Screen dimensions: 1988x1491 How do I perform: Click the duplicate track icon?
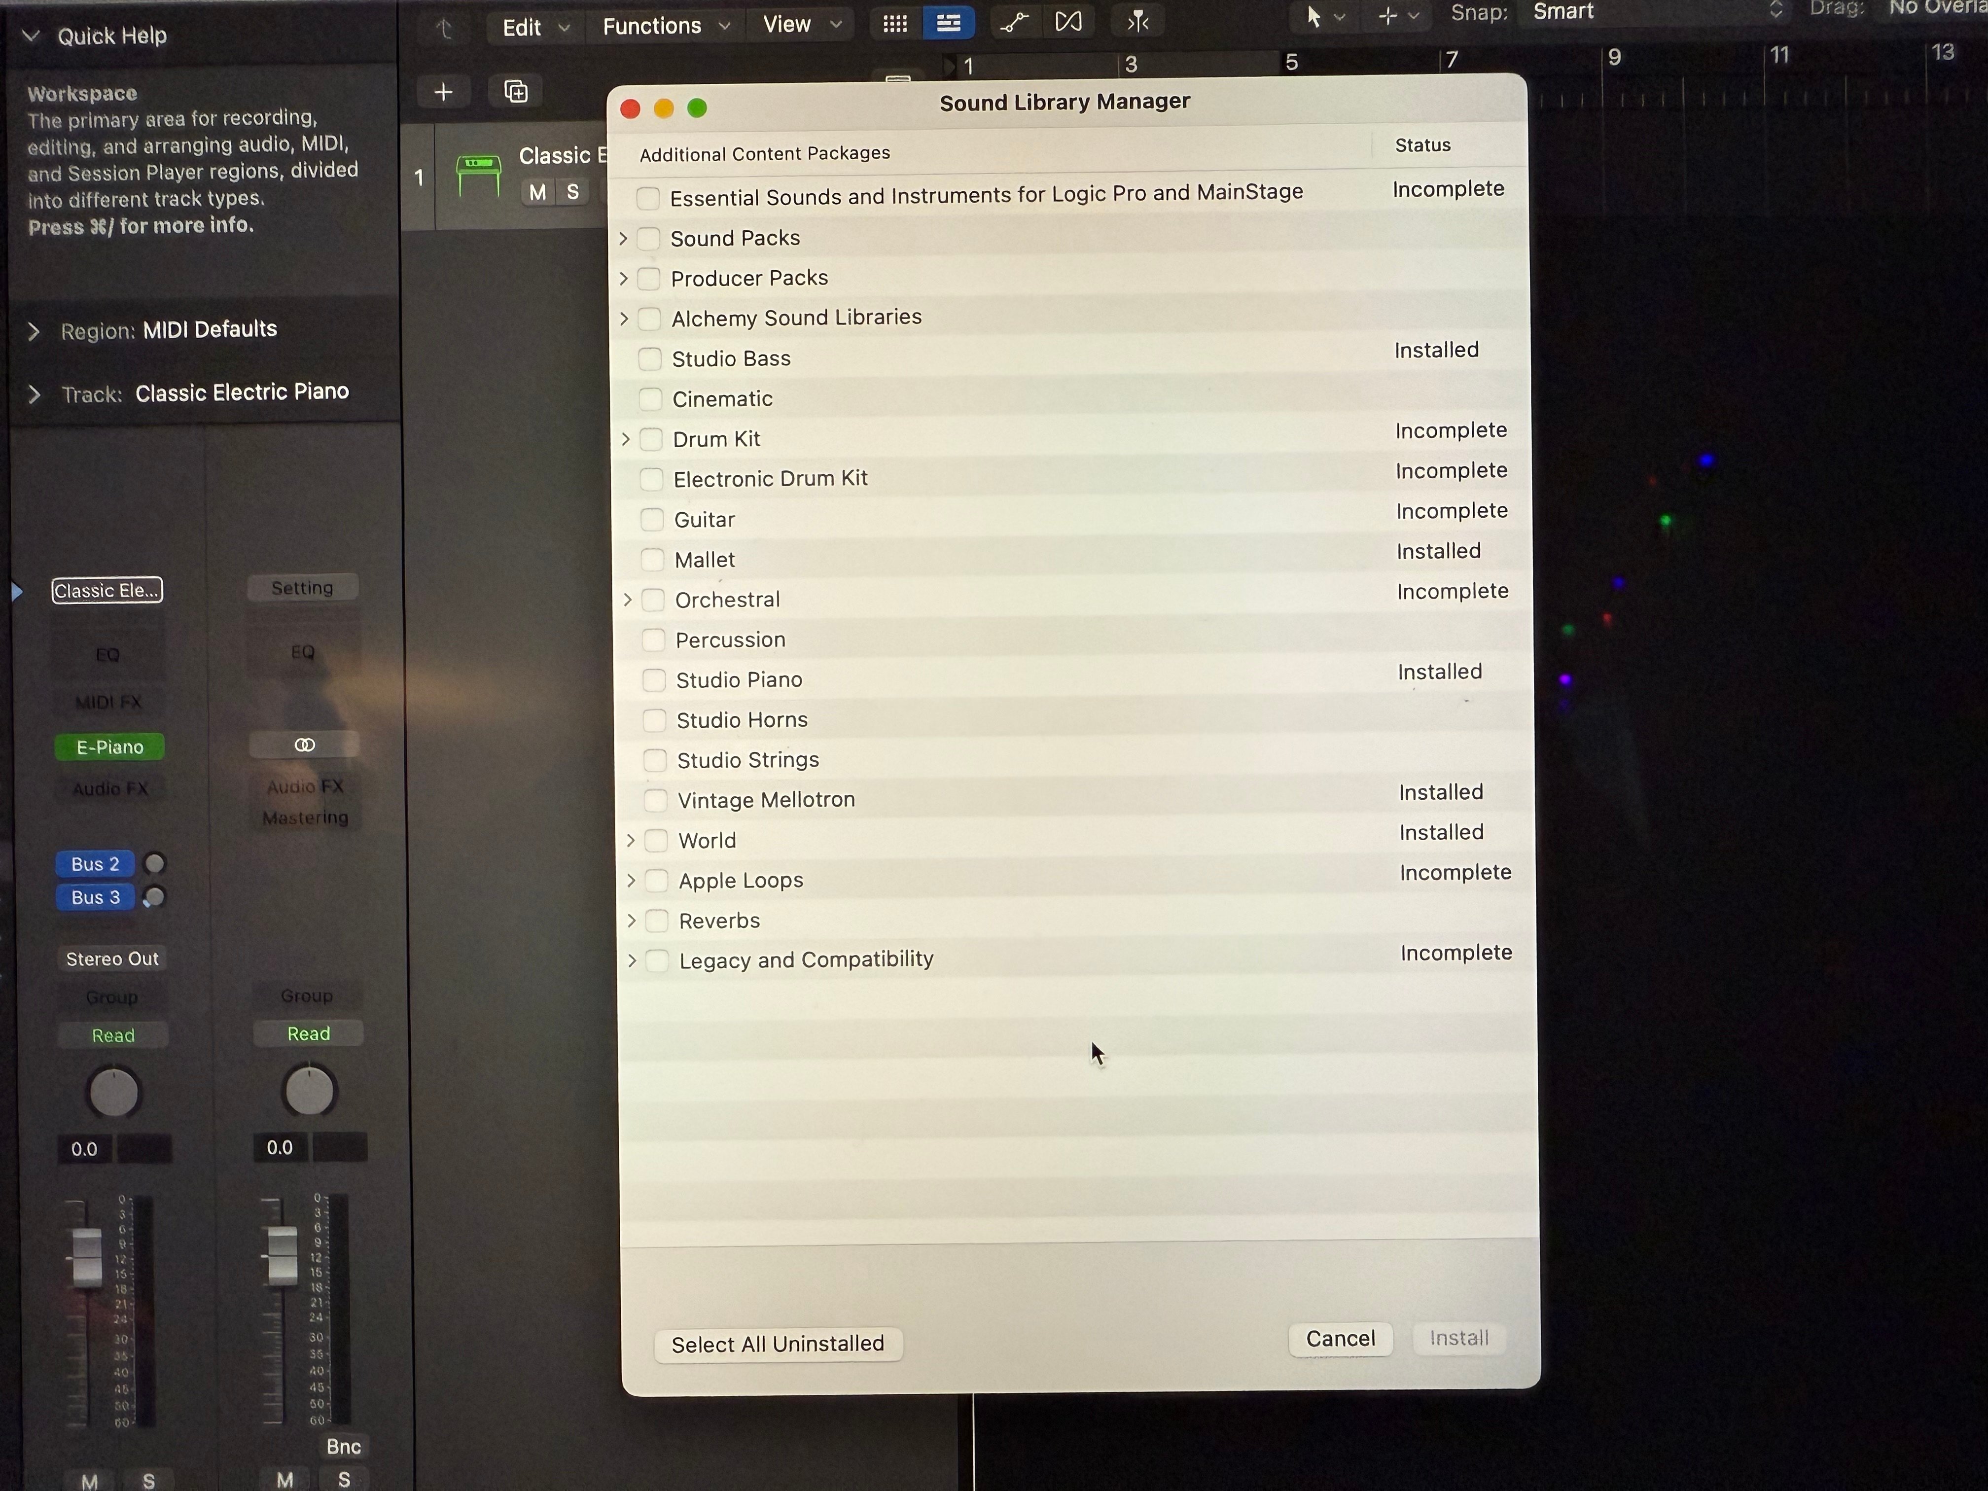click(516, 92)
